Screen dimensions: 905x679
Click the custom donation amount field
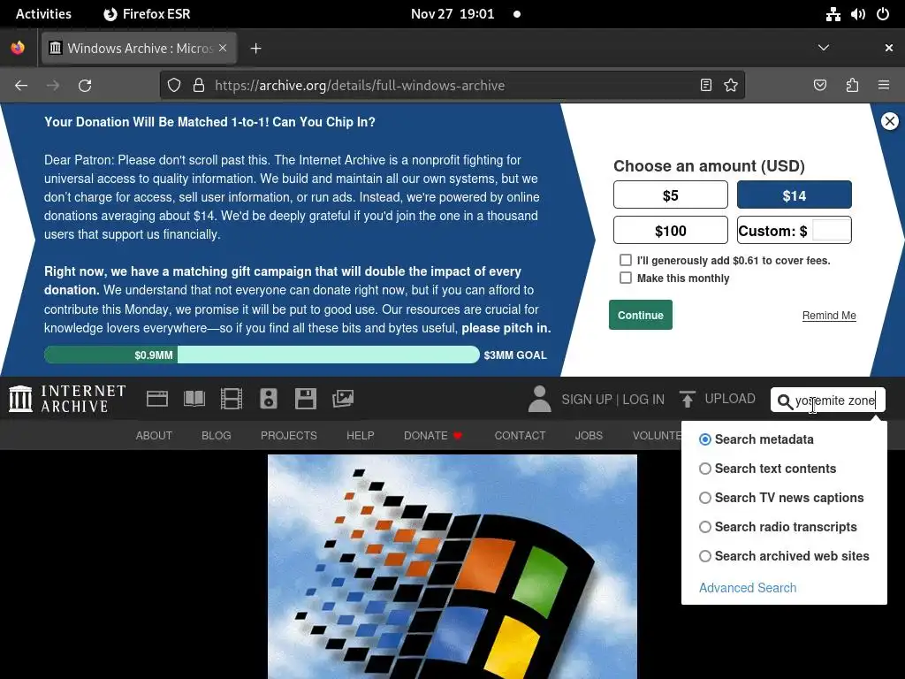tap(831, 231)
